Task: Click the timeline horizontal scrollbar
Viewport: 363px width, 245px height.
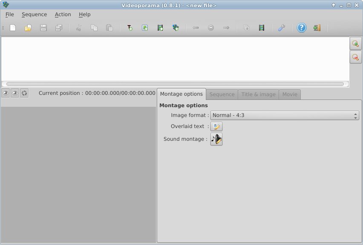Action: 175,84
